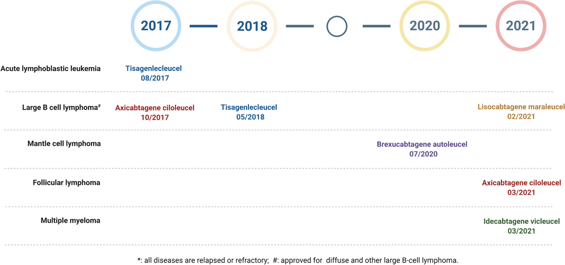Click 03/2021 date under Idecabtagene vicleucel
Viewport: 565px width, 265px height.
(521, 231)
